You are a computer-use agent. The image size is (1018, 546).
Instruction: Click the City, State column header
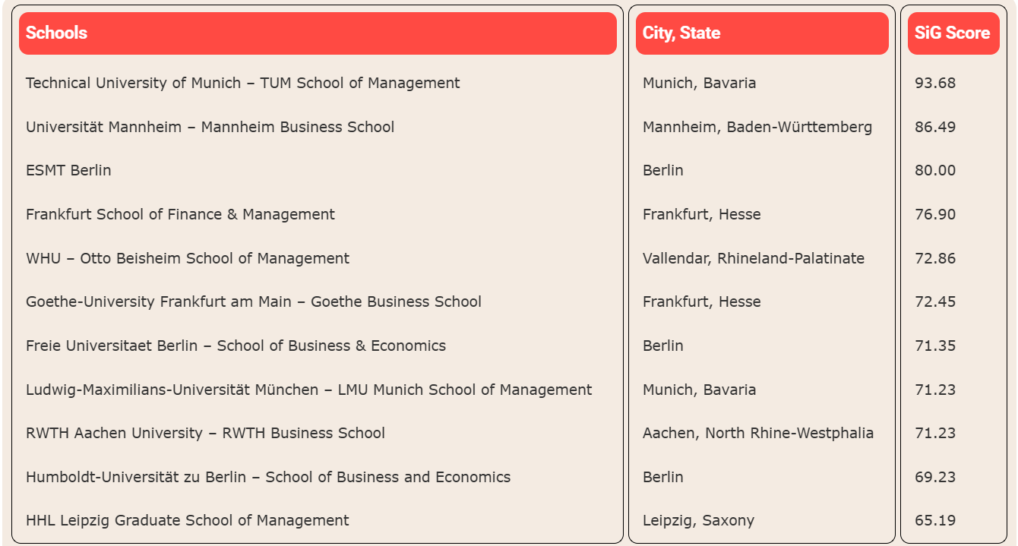762,33
